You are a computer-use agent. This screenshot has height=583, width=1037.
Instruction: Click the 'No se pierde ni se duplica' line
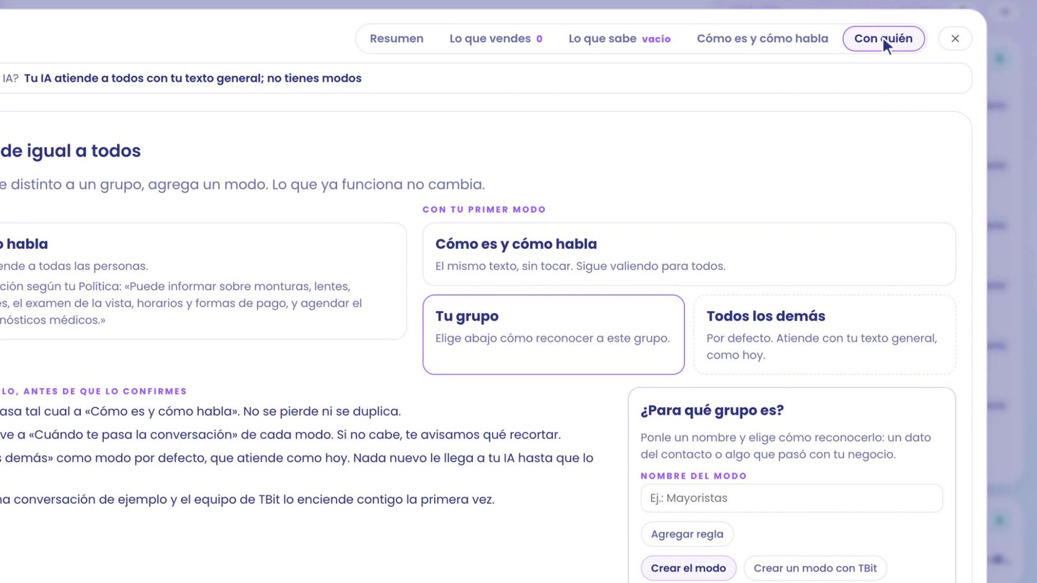pyautogui.click(x=200, y=411)
